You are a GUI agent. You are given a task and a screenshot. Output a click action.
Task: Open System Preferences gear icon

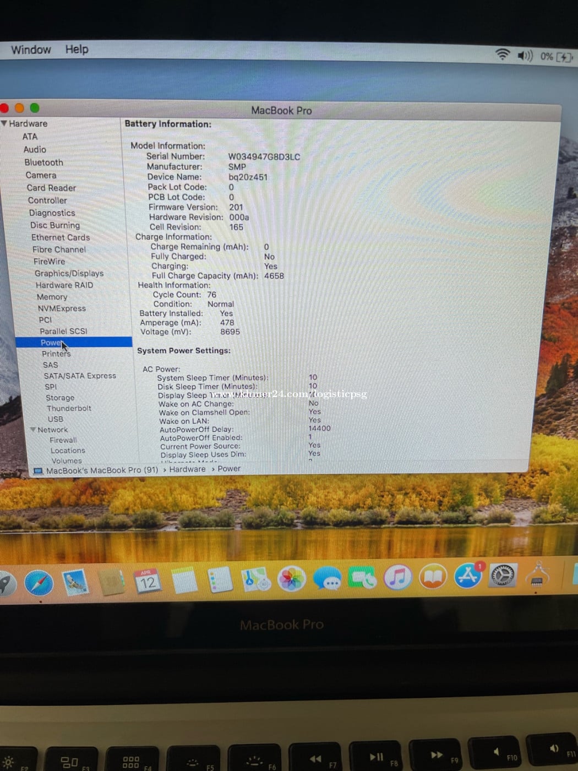[502, 575]
